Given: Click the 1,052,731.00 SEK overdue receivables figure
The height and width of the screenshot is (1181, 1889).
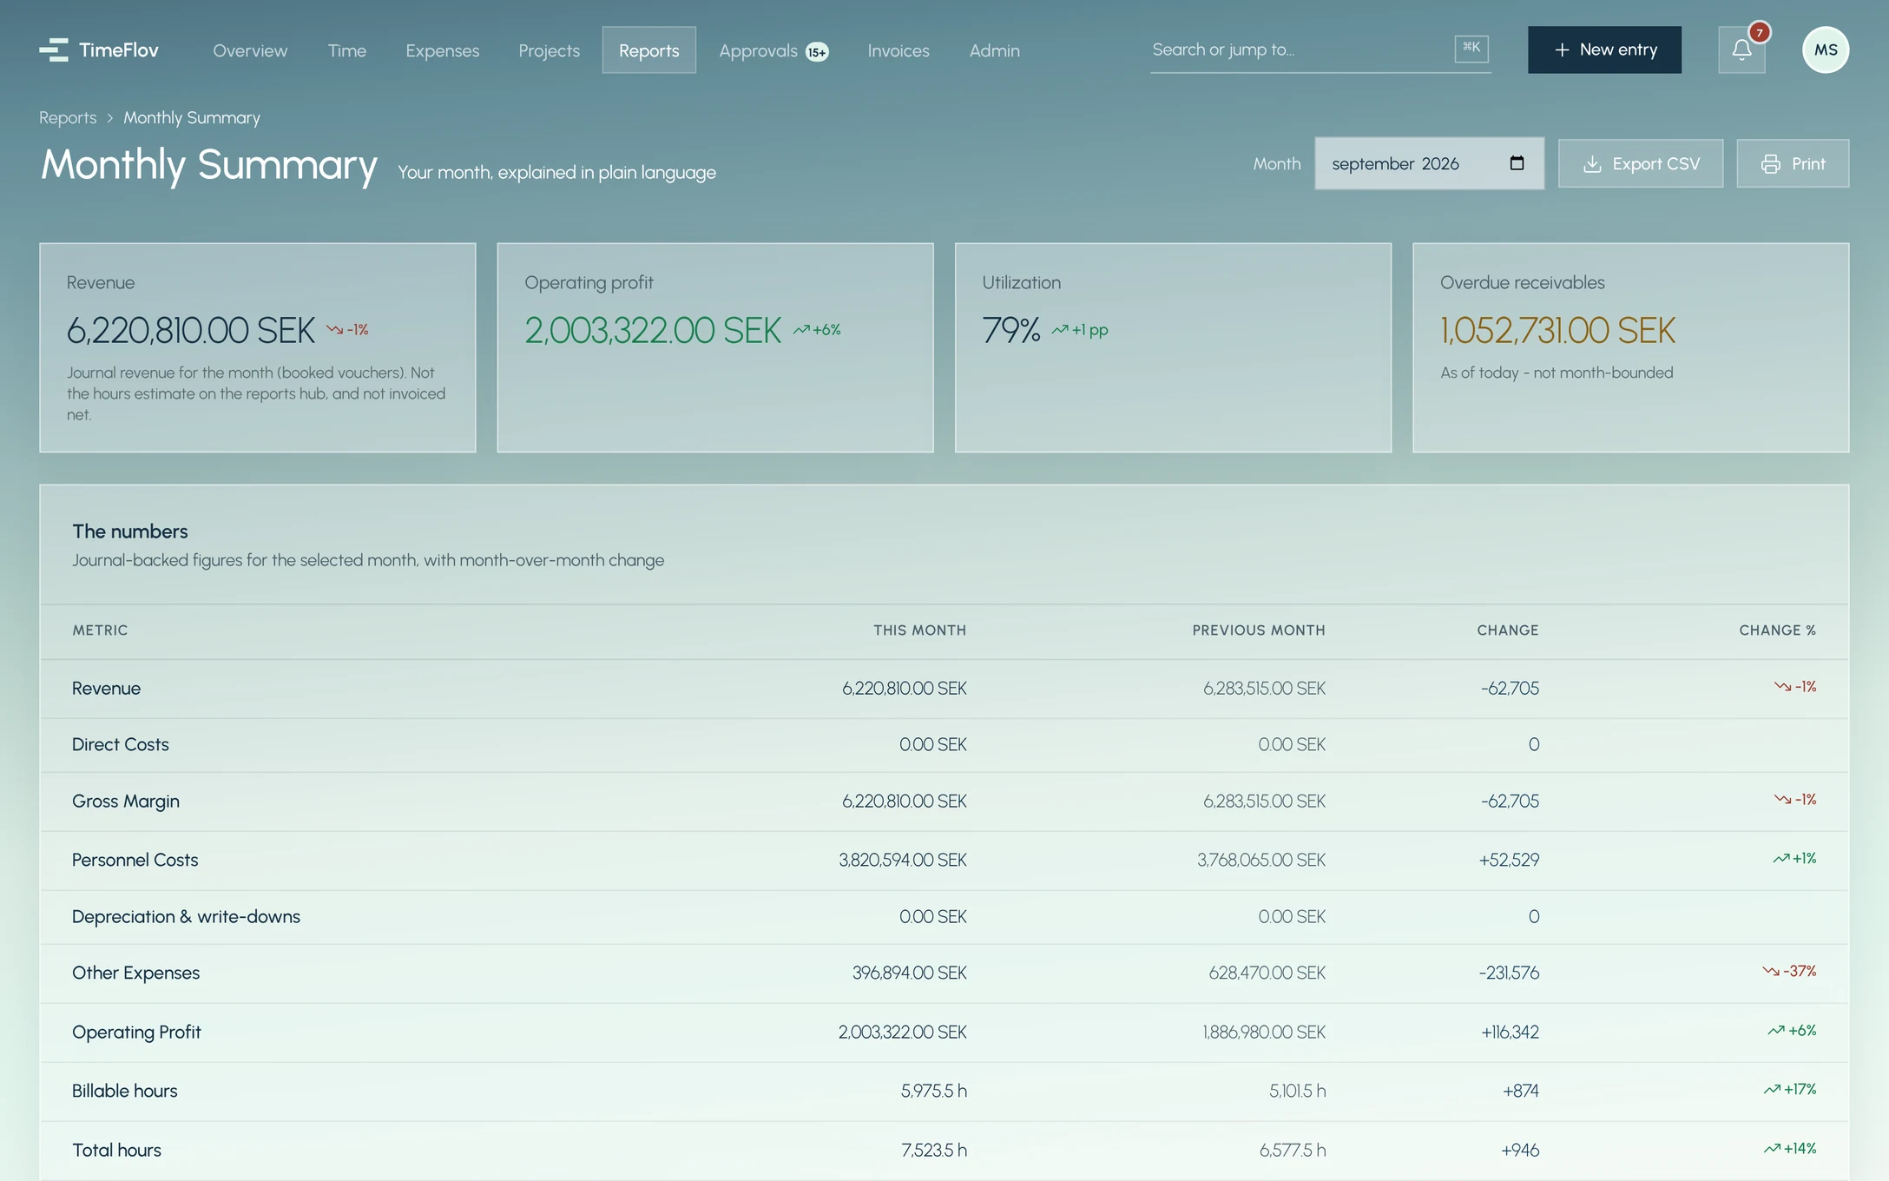Looking at the screenshot, I should [1557, 331].
